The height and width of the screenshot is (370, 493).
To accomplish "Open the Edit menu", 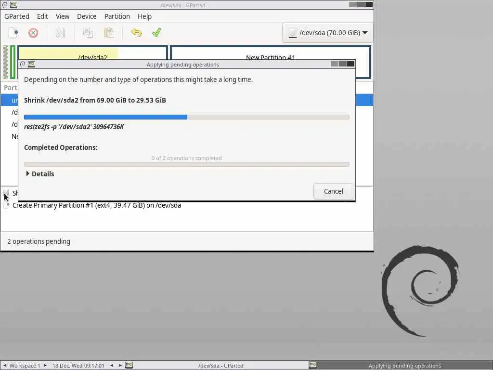I will [x=42, y=16].
